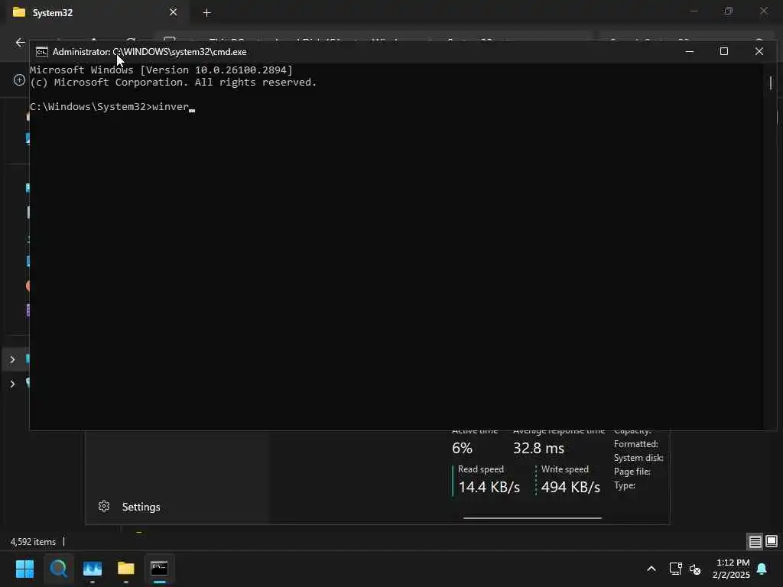Click the 32.8 ms response time value

coord(538,448)
